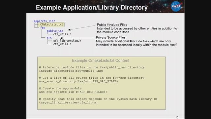Click the target_link_libraries(cfs_lib m) line
This screenshot has height=119, width=211.
coord(68,102)
